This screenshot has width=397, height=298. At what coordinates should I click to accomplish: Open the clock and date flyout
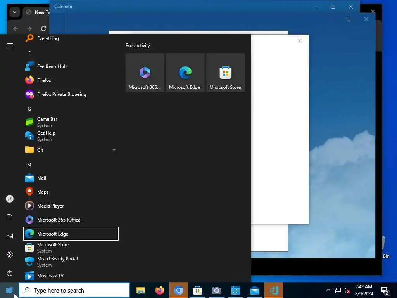click(x=364, y=290)
